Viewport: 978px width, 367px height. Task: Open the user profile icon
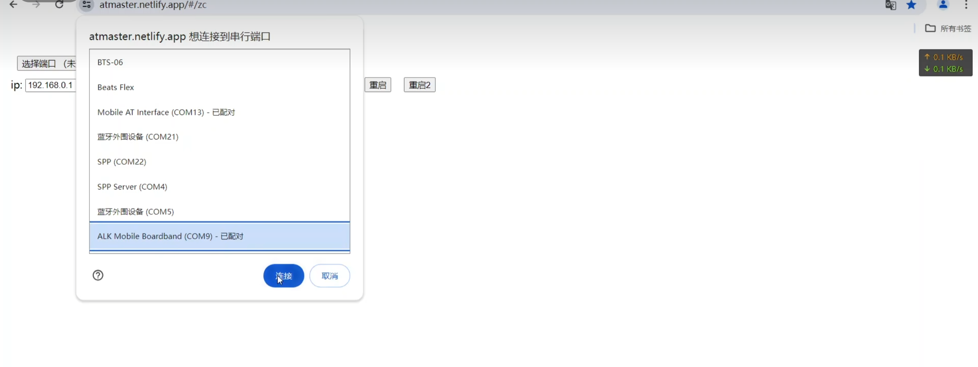coord(943,5)
